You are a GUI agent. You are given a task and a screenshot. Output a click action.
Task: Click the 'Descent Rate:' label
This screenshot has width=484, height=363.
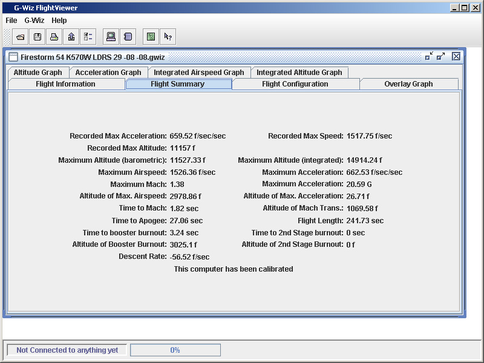point(143,257)
